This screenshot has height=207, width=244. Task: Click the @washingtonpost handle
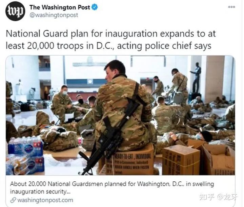pyautogui.click(x=54, y=15)
